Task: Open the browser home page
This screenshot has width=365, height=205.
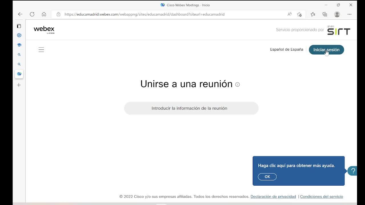Action: pyautogui.click(x=44, y=14)
